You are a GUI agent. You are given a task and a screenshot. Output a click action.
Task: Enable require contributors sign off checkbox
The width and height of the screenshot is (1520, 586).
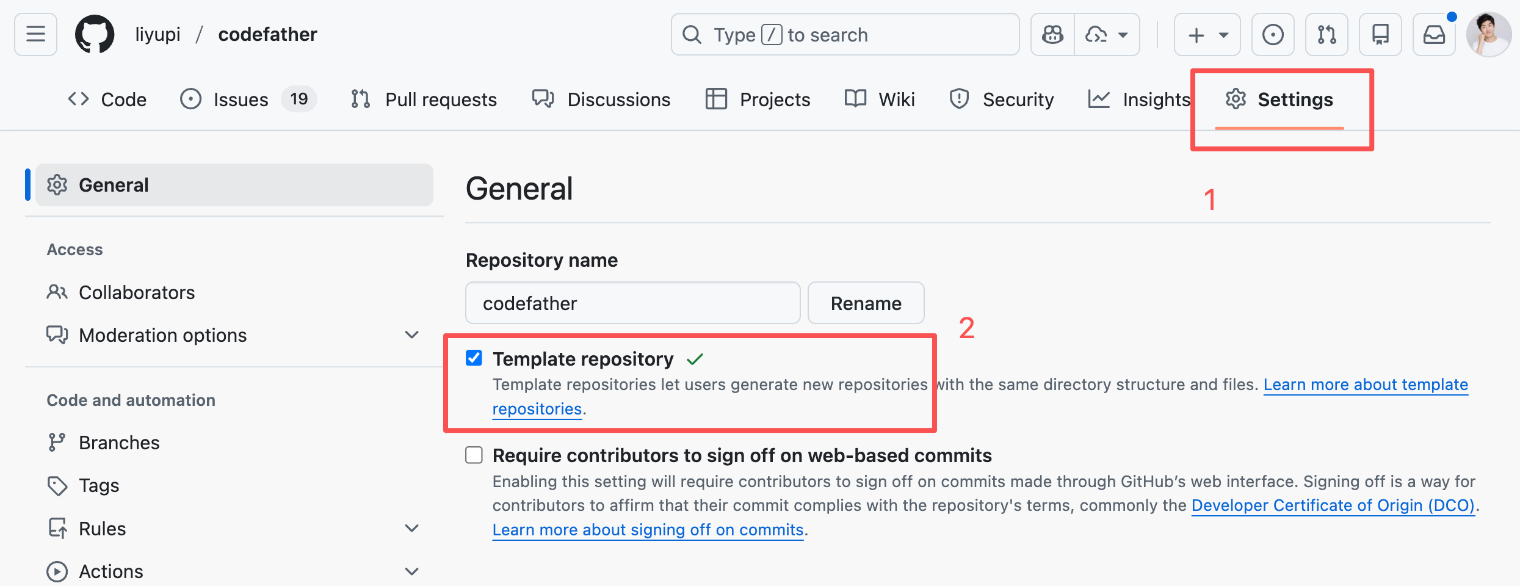click(474, 455)
